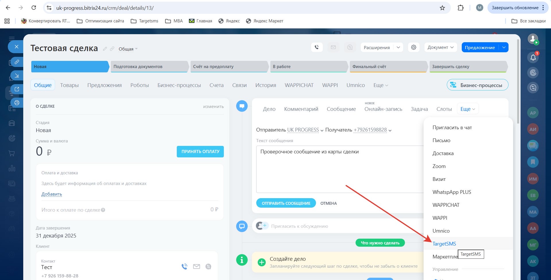Open the user profile avatar in the right rail

pos(533,39)
